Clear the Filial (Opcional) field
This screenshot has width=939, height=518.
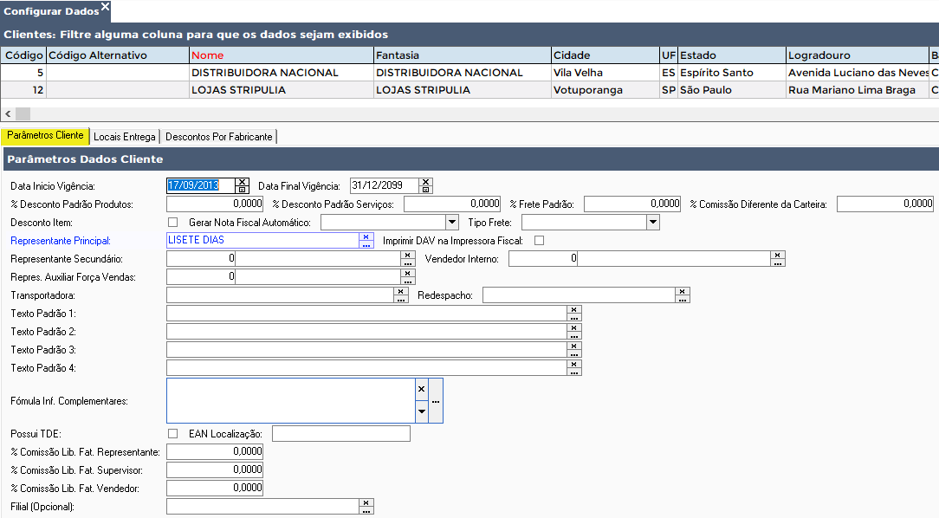click(x=366, y=502)
